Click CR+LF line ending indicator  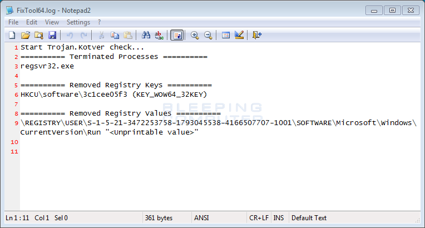[259, 218]
